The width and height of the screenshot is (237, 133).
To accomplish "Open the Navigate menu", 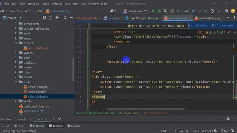I will point(33,4).
